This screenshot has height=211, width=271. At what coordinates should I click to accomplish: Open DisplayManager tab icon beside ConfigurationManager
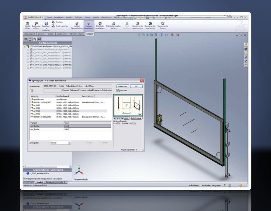tap(39, 39)
